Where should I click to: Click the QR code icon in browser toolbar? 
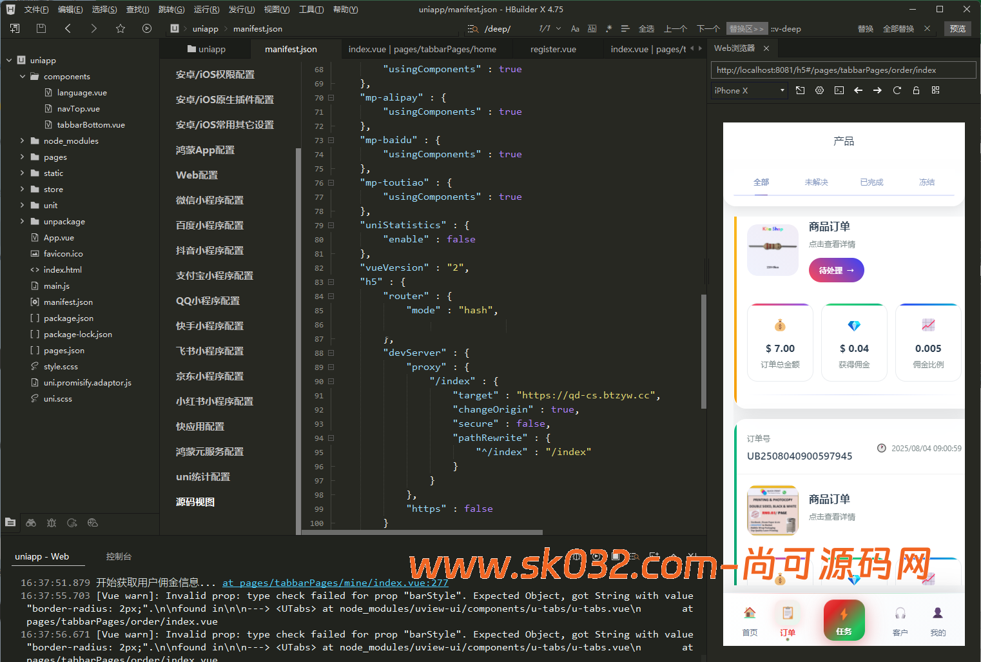point(935,90)
